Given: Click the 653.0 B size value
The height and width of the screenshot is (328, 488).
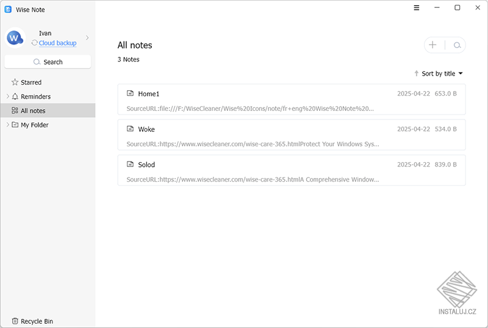Looking at the screenshot, I should (446, 93).
